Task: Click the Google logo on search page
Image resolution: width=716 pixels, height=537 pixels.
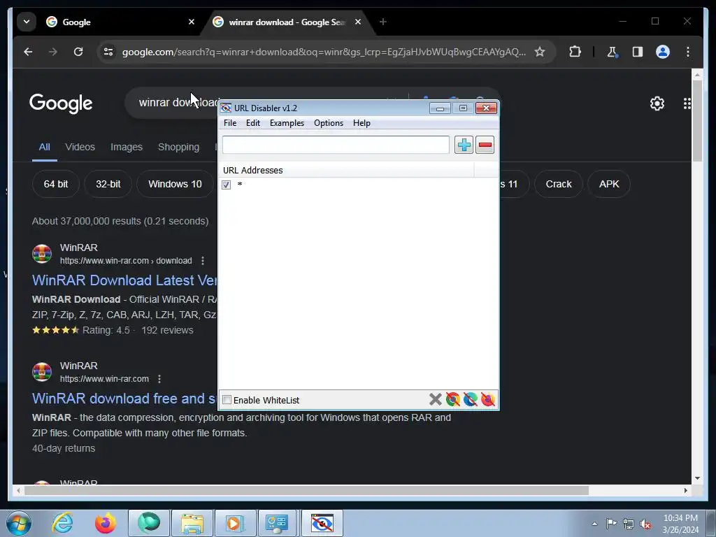Action: coord(61,103)
